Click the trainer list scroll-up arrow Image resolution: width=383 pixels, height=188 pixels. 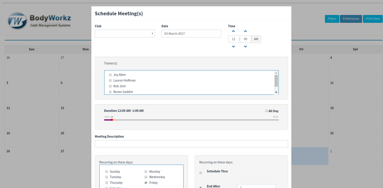276,73
